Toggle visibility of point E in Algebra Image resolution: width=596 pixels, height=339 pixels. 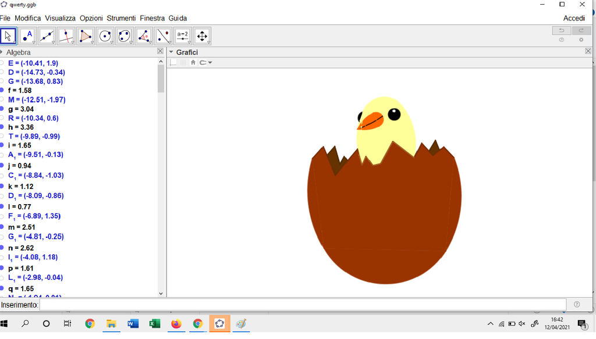(x=2, y=63)
